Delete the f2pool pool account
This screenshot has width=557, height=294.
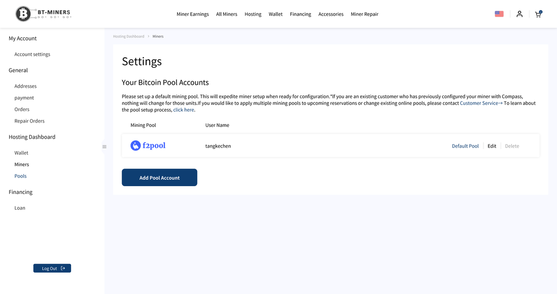coord(512,146)
